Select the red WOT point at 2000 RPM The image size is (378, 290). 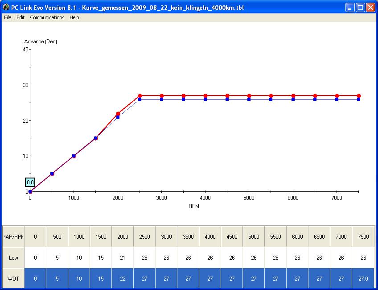click(118, 113)
